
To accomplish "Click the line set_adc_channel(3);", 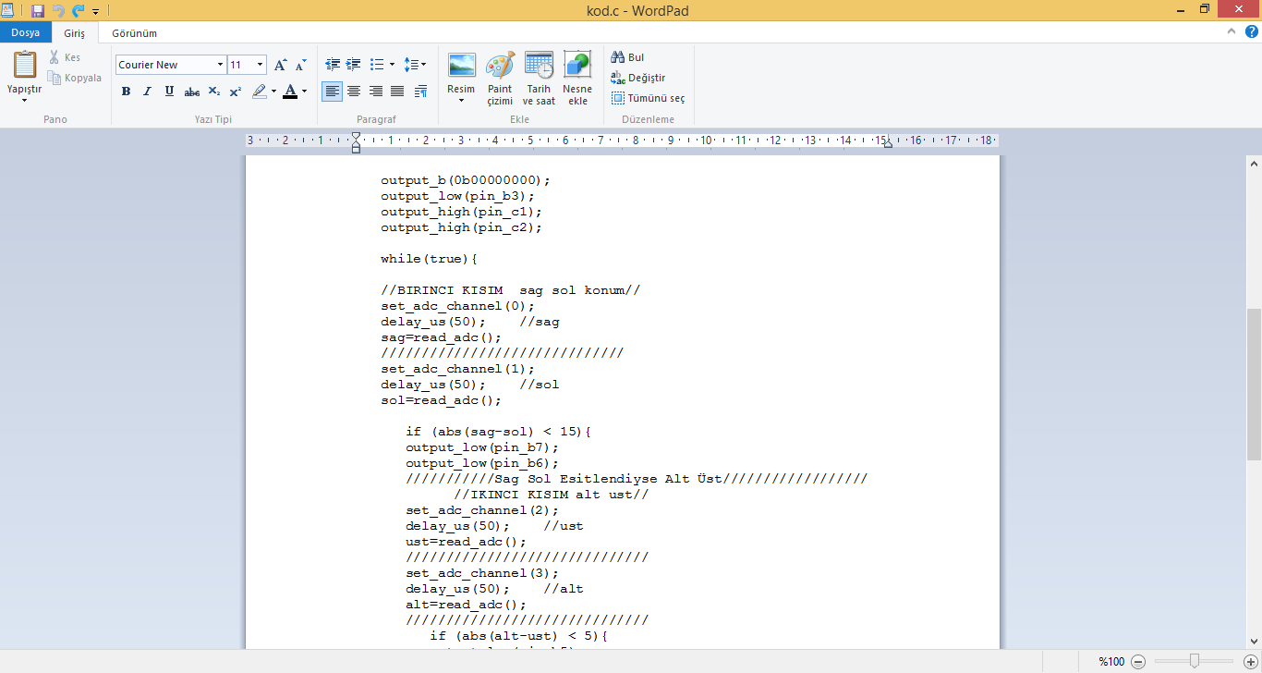I will pyautogui.click(x=482, y=573).
